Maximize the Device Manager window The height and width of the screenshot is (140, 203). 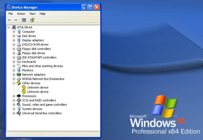(x=91, y=7)
